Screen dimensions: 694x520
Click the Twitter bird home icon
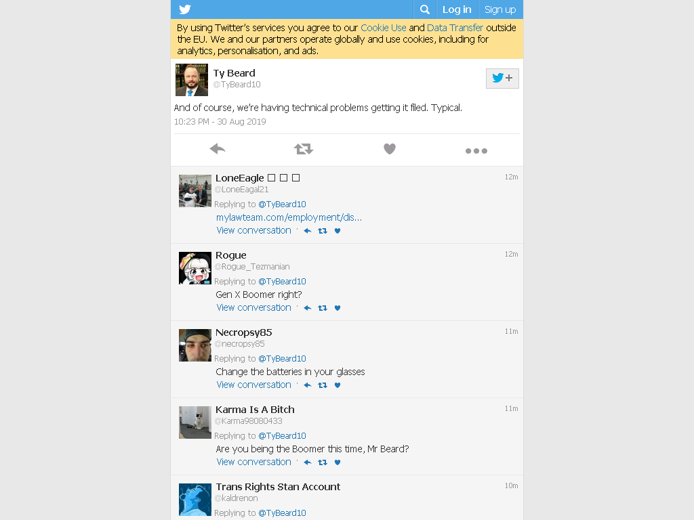coord(185,9)
